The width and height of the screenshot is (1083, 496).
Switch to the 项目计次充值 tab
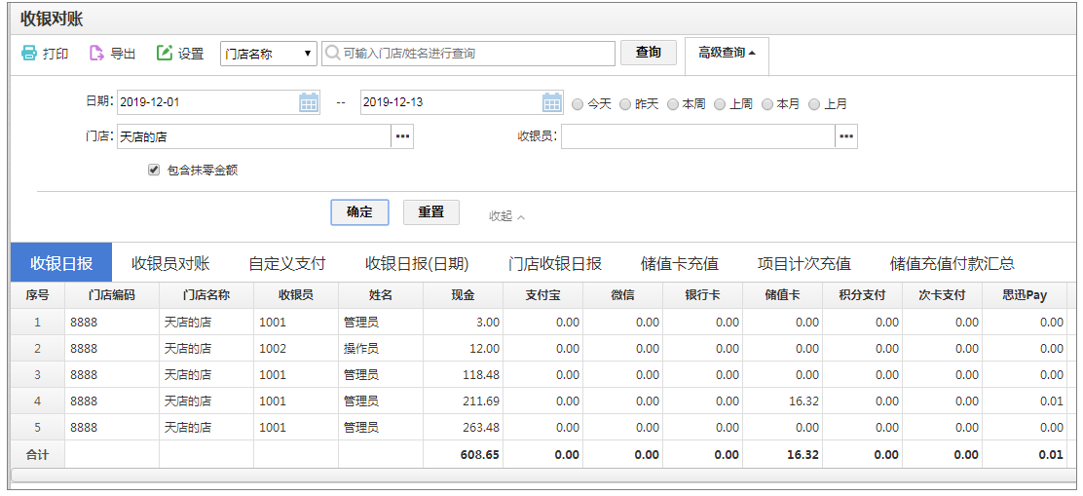(803, 262)
